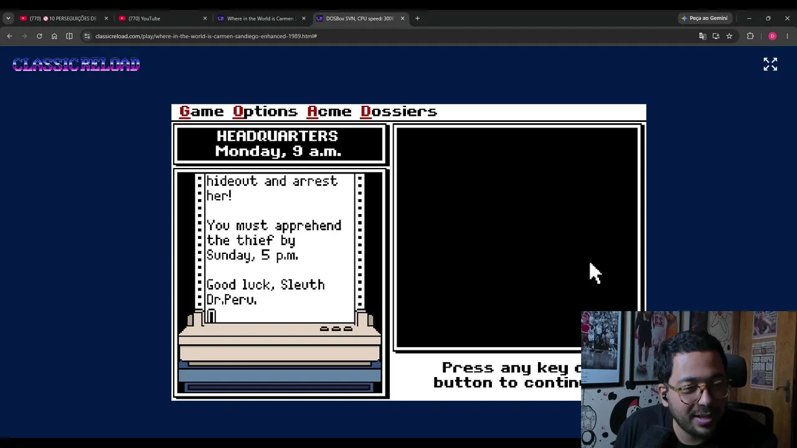The width and height of the screenshot is (797, 448).
Task: Click the Peça ao Gemini button
Action: (704, 18)
